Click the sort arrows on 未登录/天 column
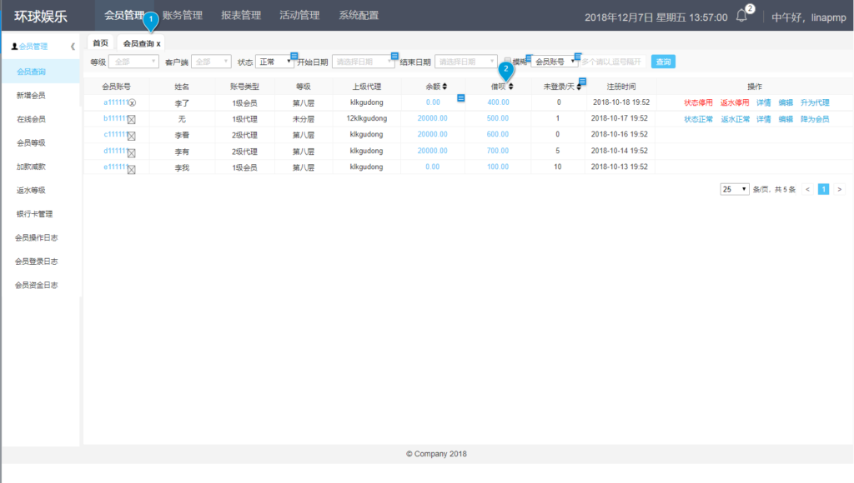This screenshot has height=483, width=854. tap(578, 87)
